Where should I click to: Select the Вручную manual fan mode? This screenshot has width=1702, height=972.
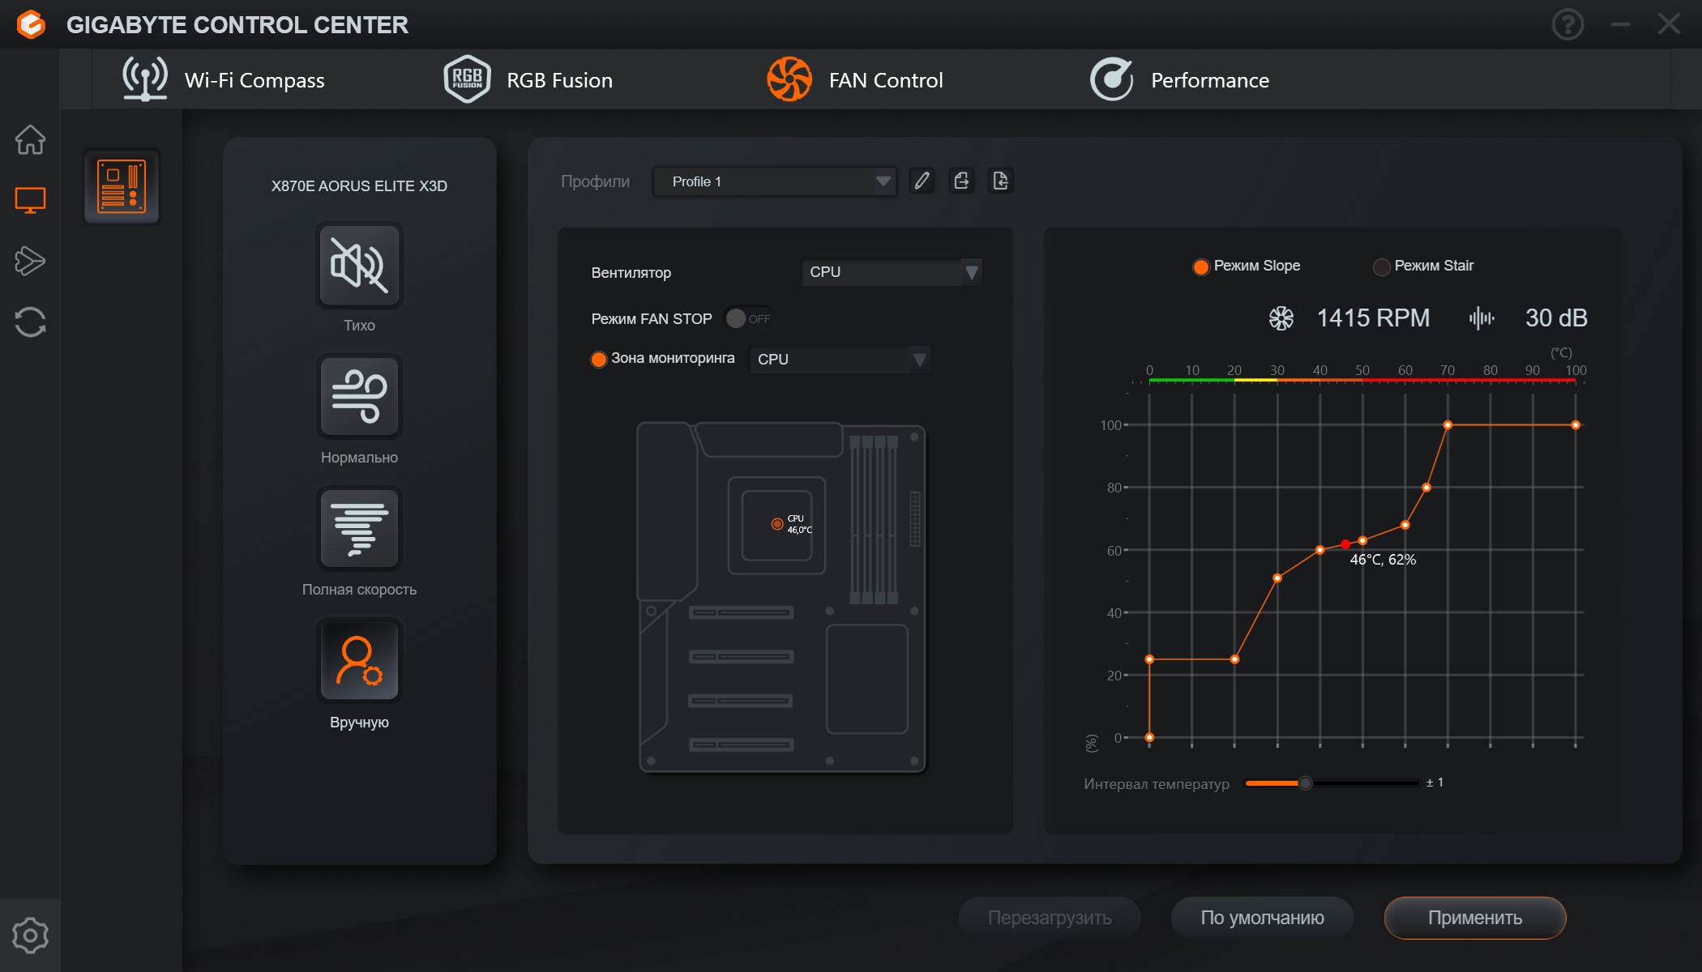359,662
